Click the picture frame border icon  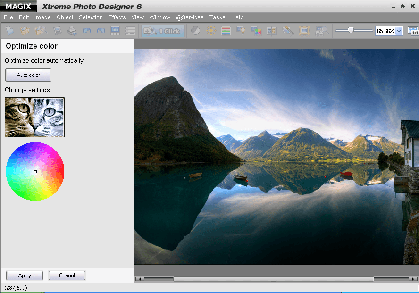point(304,30)
